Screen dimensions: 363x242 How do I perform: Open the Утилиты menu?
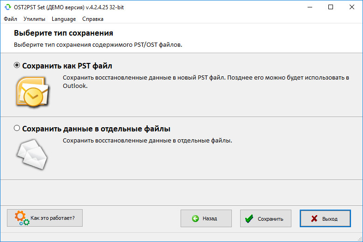coord(34,19)
